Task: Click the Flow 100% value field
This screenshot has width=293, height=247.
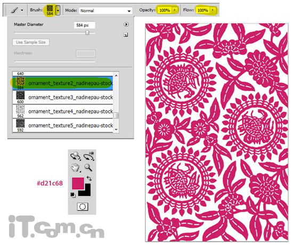Action: pos(203,10)
